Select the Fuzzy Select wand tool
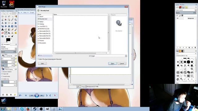 (12, 16)
